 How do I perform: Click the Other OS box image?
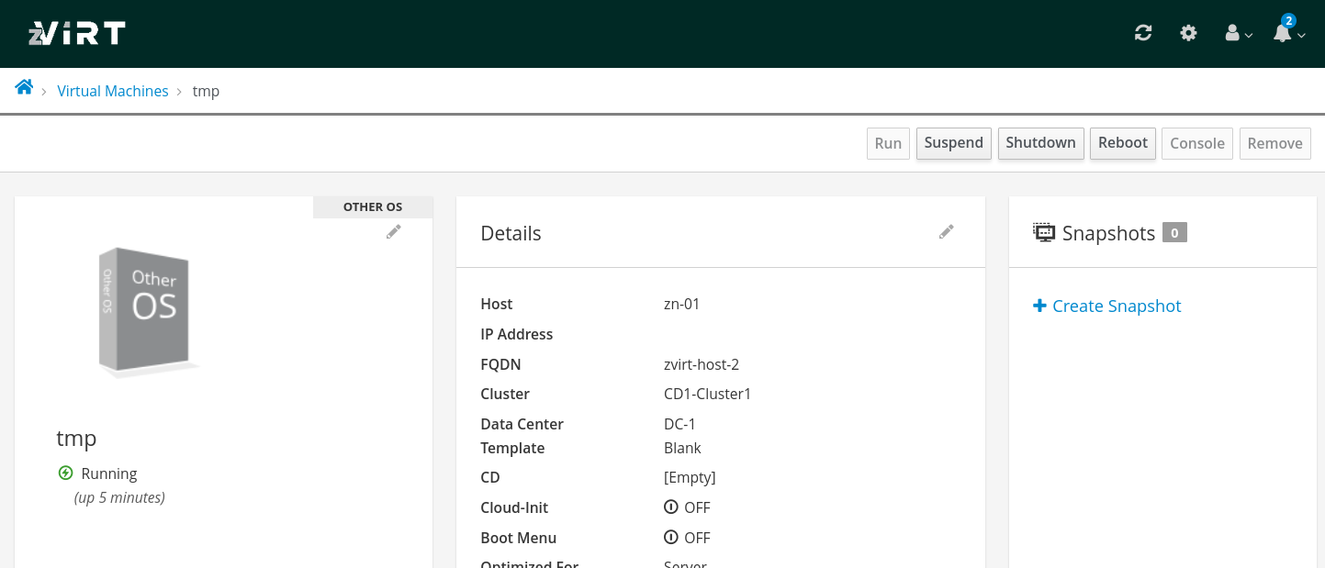point(148,311)
